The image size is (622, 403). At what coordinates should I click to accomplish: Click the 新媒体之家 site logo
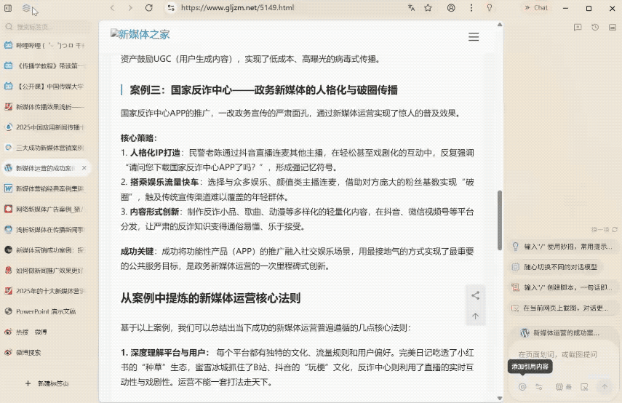tap(140, 34)
